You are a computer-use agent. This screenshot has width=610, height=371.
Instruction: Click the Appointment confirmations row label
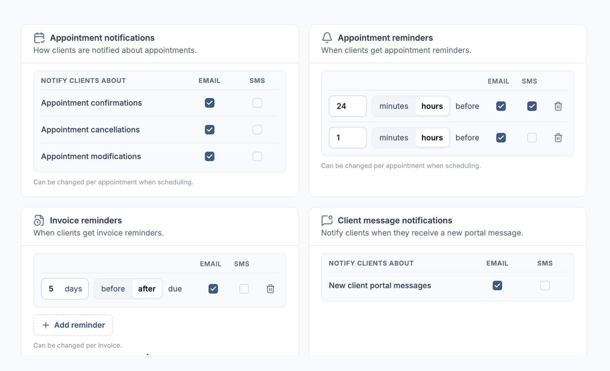(x=91, y=103)
